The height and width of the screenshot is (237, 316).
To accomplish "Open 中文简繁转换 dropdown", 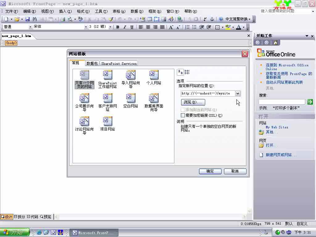I will point(249,19).
